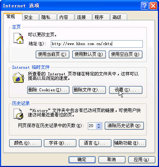The height and width of the screenshot is (167, 159).
Task: Select the 内容 tab
Action: 66,17
